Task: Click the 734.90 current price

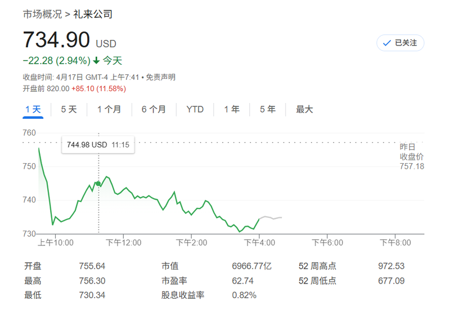Action: (56, 39)
